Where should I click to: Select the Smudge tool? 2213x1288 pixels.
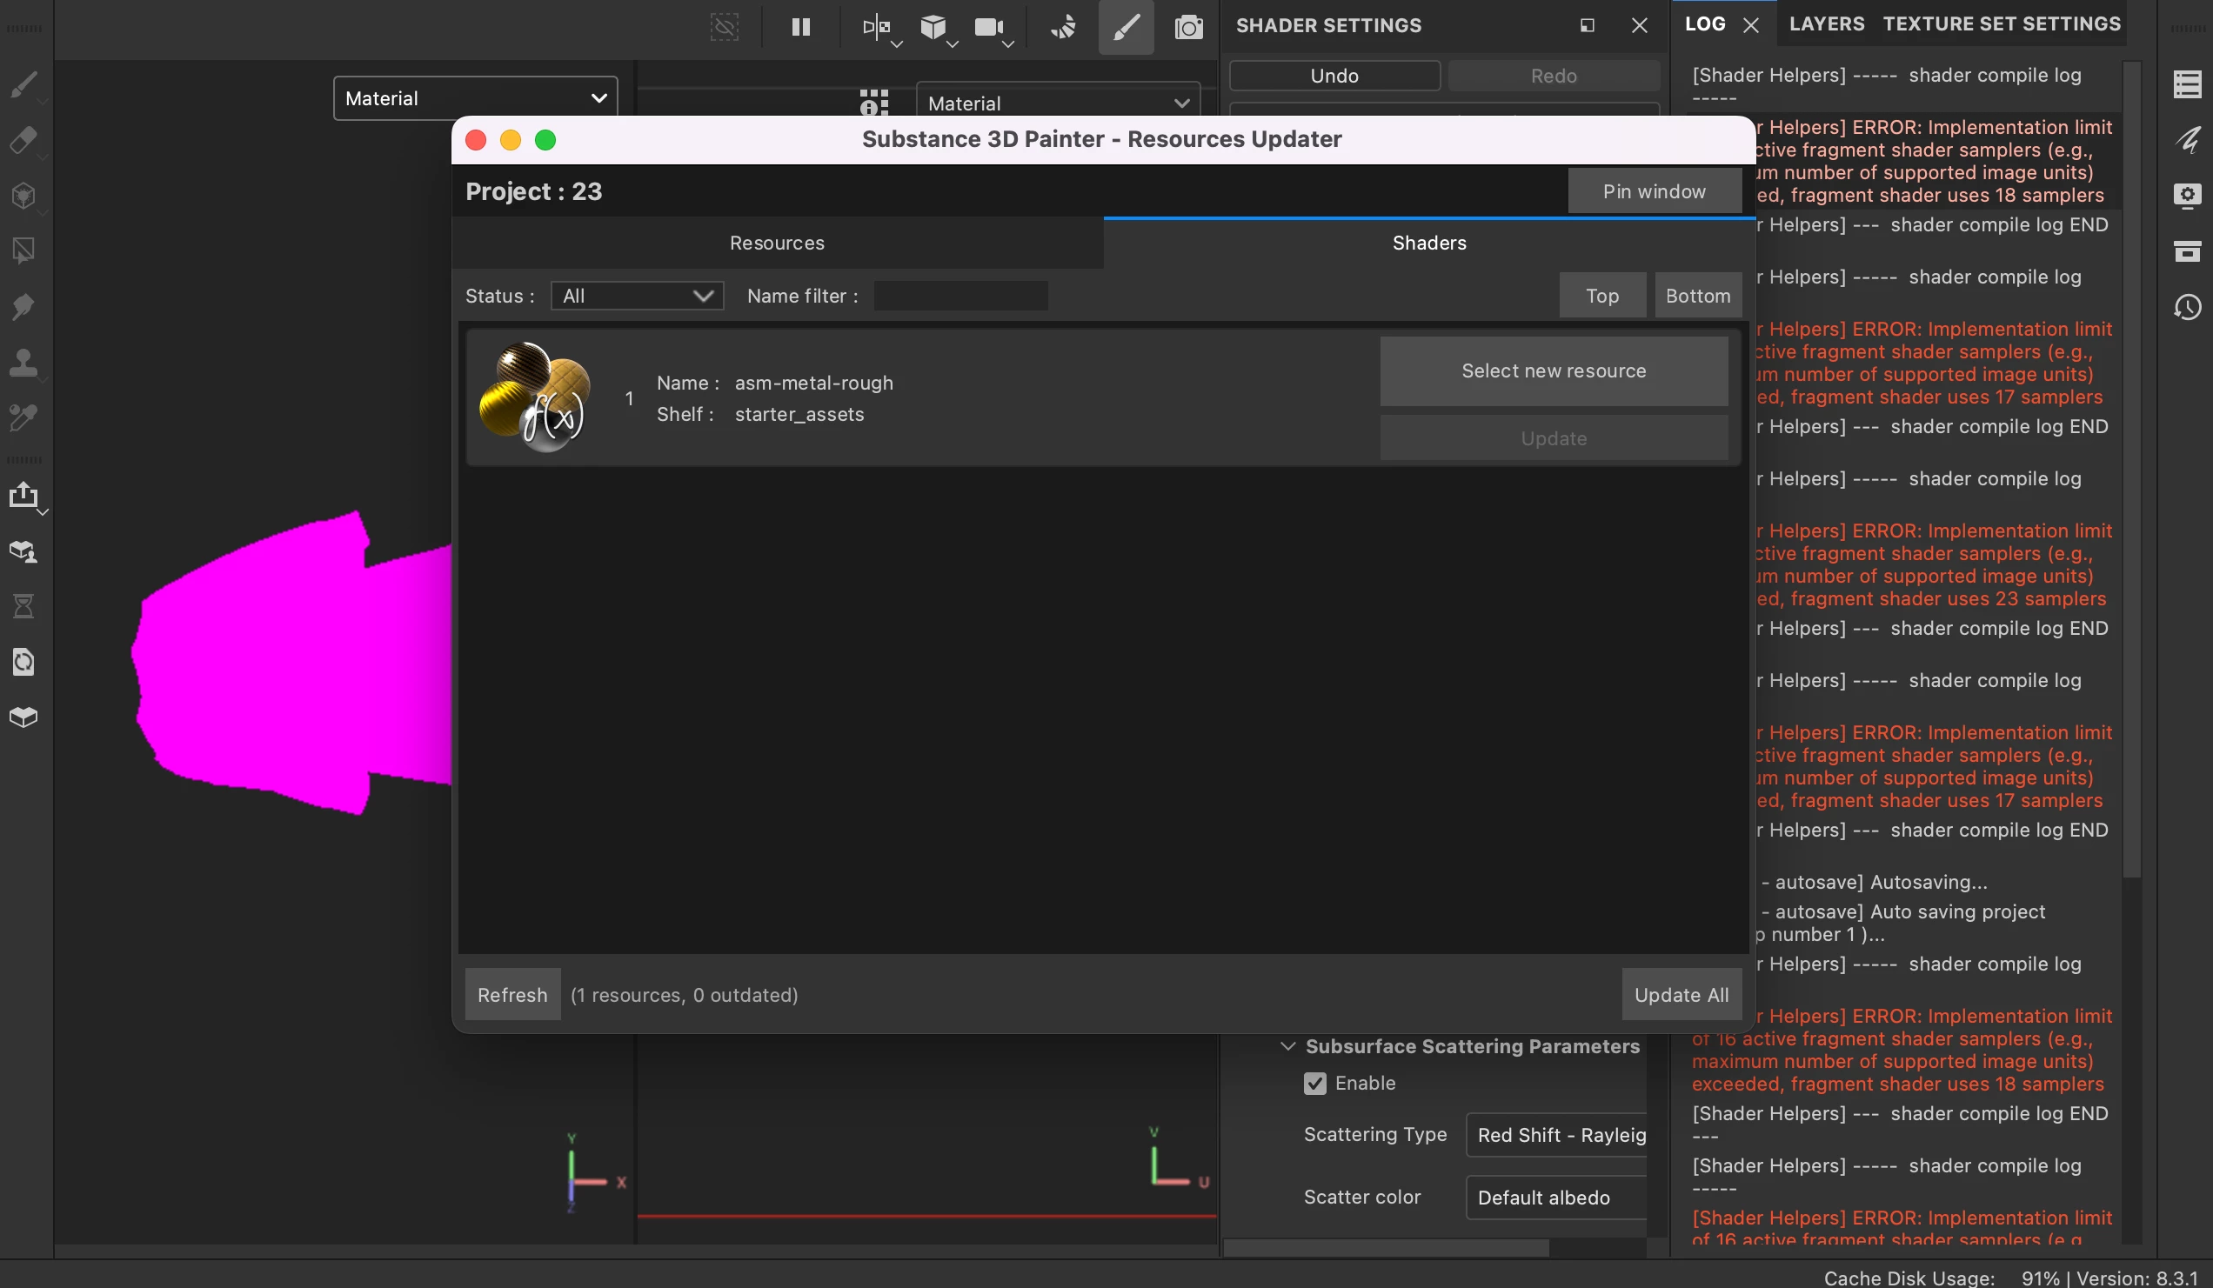coord(23,306)
